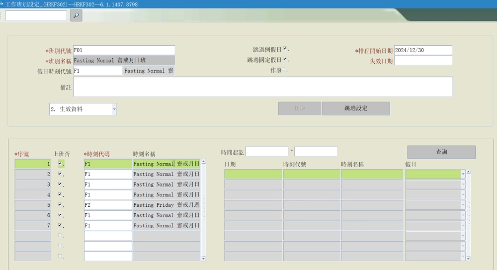This screenshot has width=497, height=270.
Task: Open the 生效資料 dropdown list
Action: [114, 109]
